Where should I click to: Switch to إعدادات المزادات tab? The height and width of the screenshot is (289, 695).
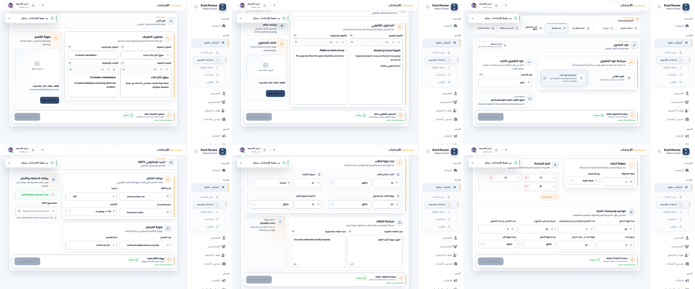(x=486, y=28)
